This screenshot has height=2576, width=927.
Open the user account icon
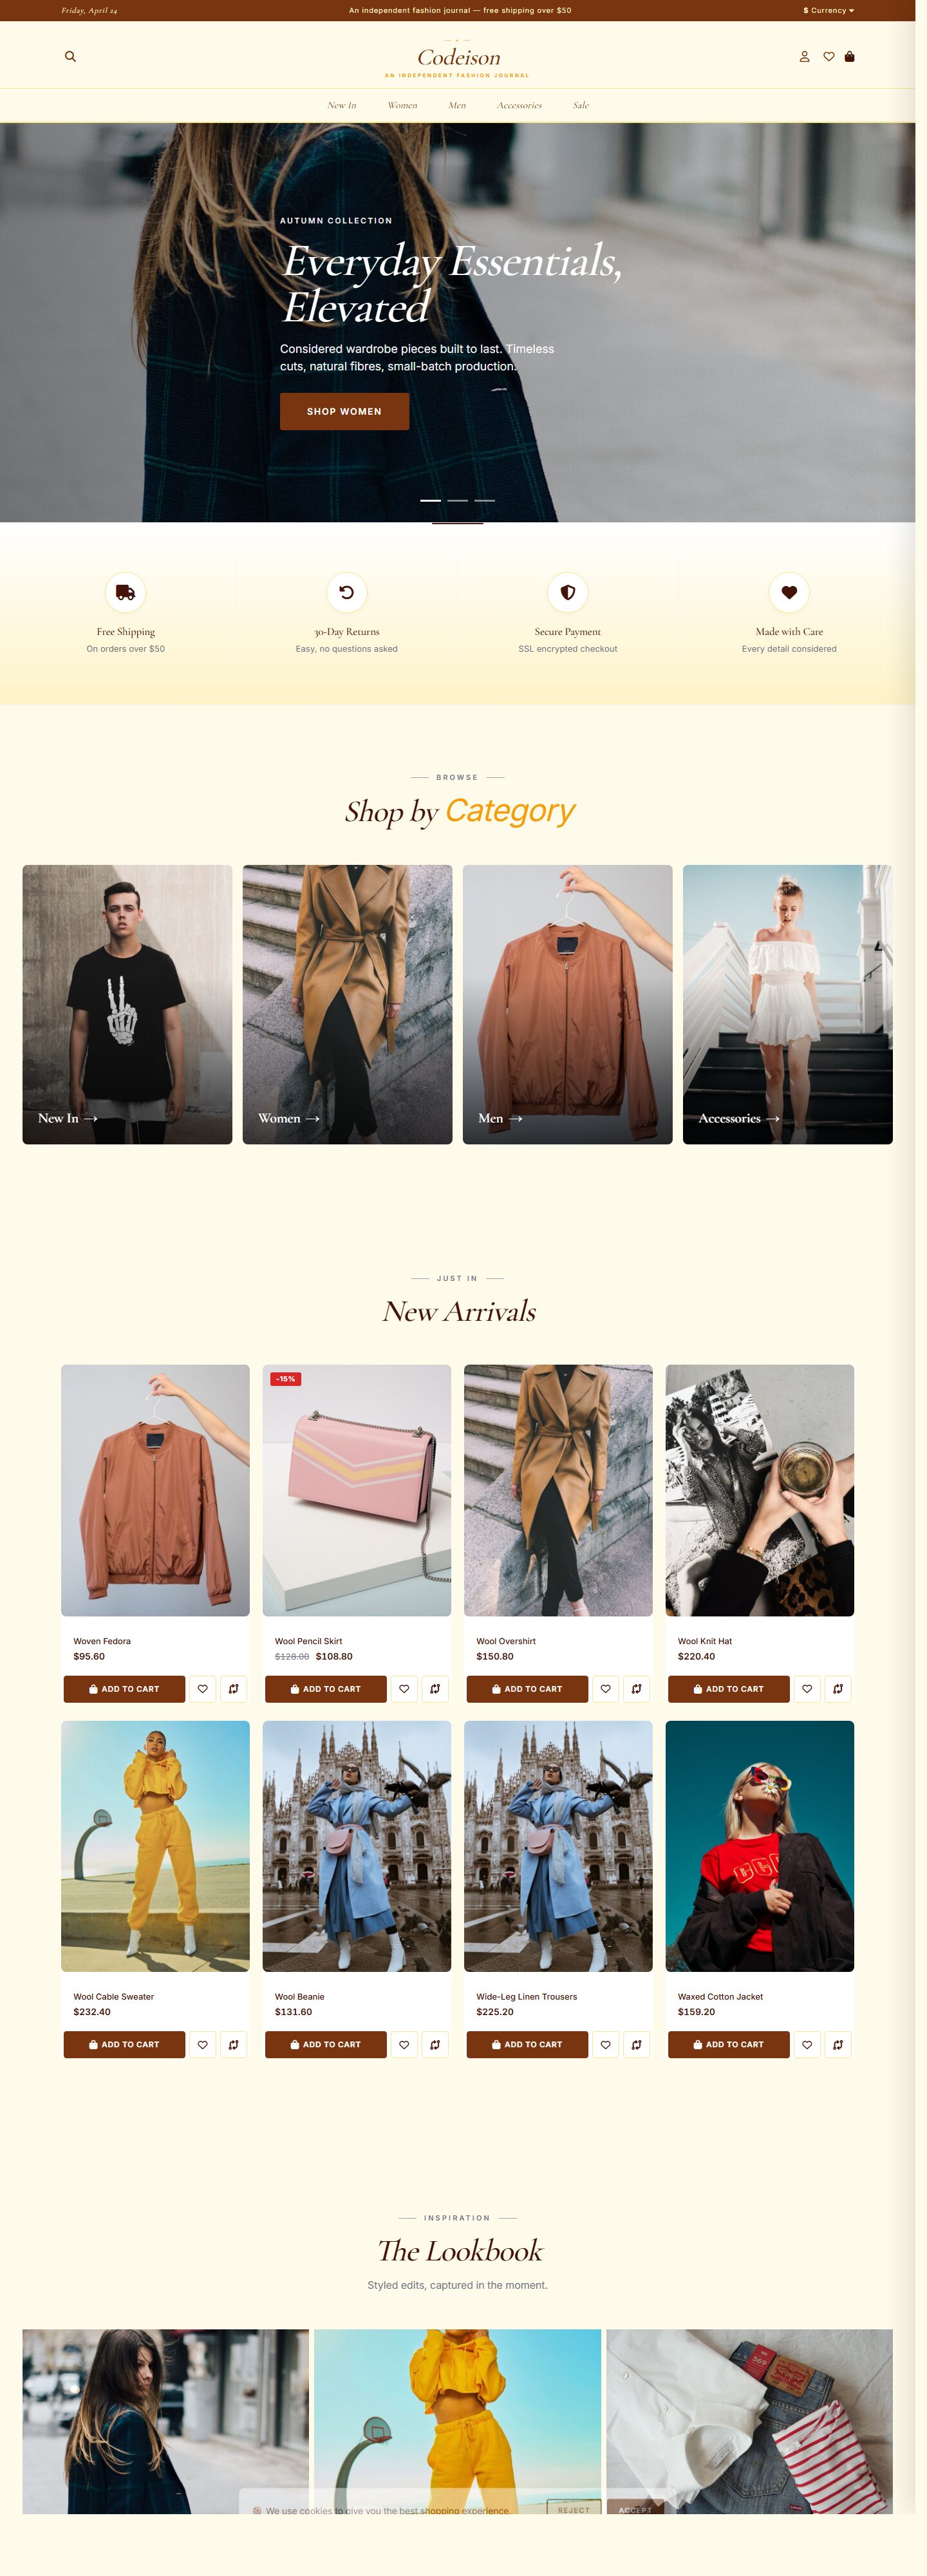coord(804,57)
